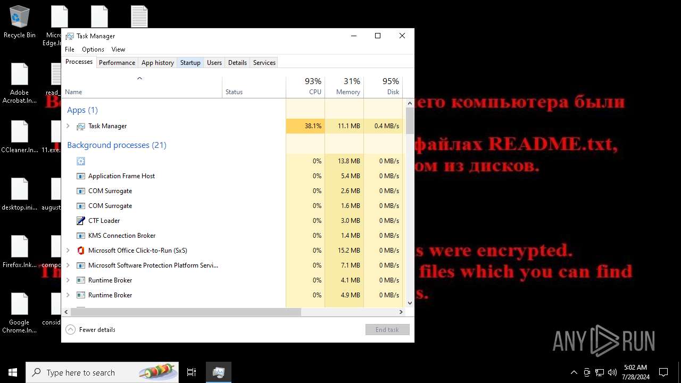Expand the Task Manager app row
The image size is (681, 383).
click(x=68, y=126)
